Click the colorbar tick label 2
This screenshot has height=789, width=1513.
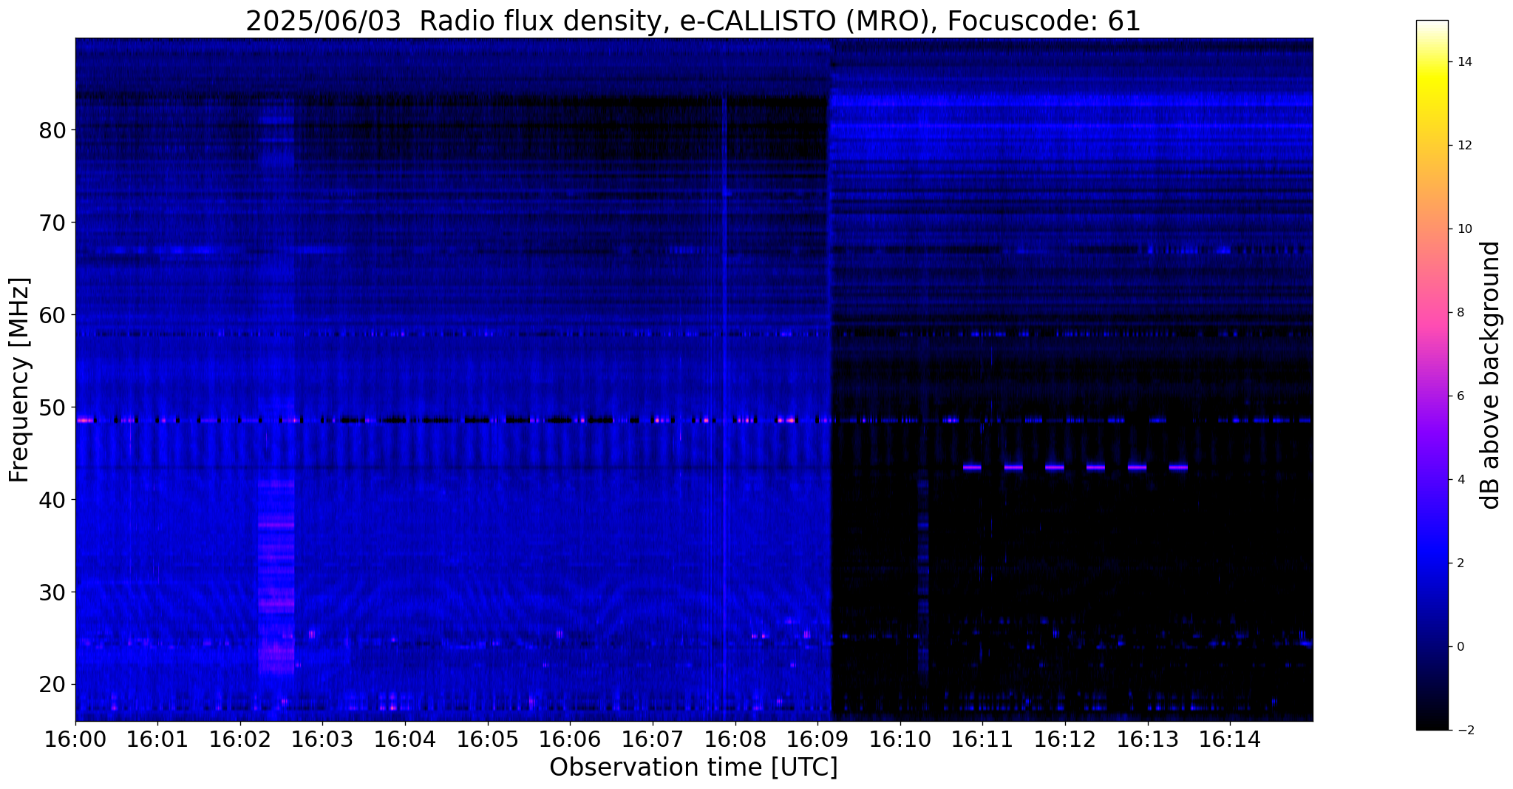click(x=1460, y=563)
